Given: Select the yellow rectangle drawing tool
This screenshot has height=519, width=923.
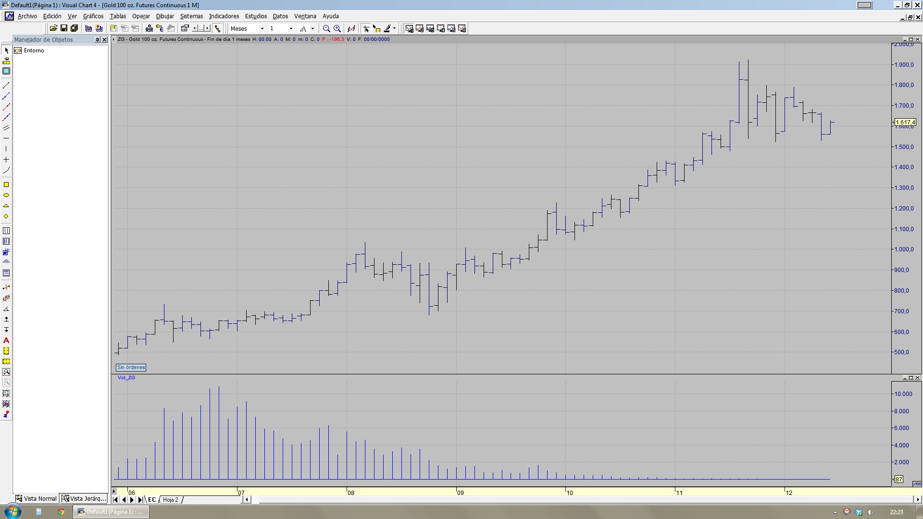Looking at the screenshot, I should click(6, 185).
